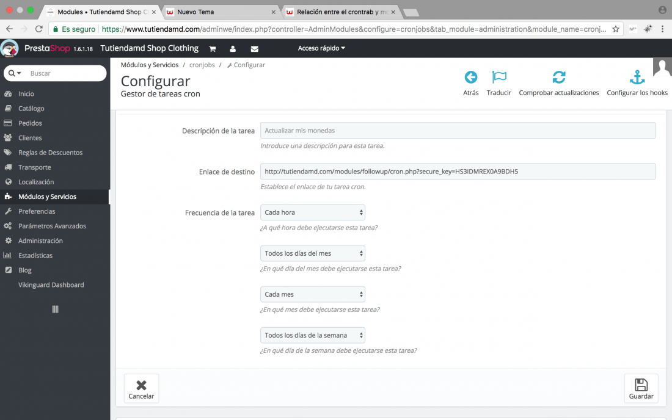
Task: Click the Comprobar actualizaciones refresh icon
Action: (x=559, y=78)
